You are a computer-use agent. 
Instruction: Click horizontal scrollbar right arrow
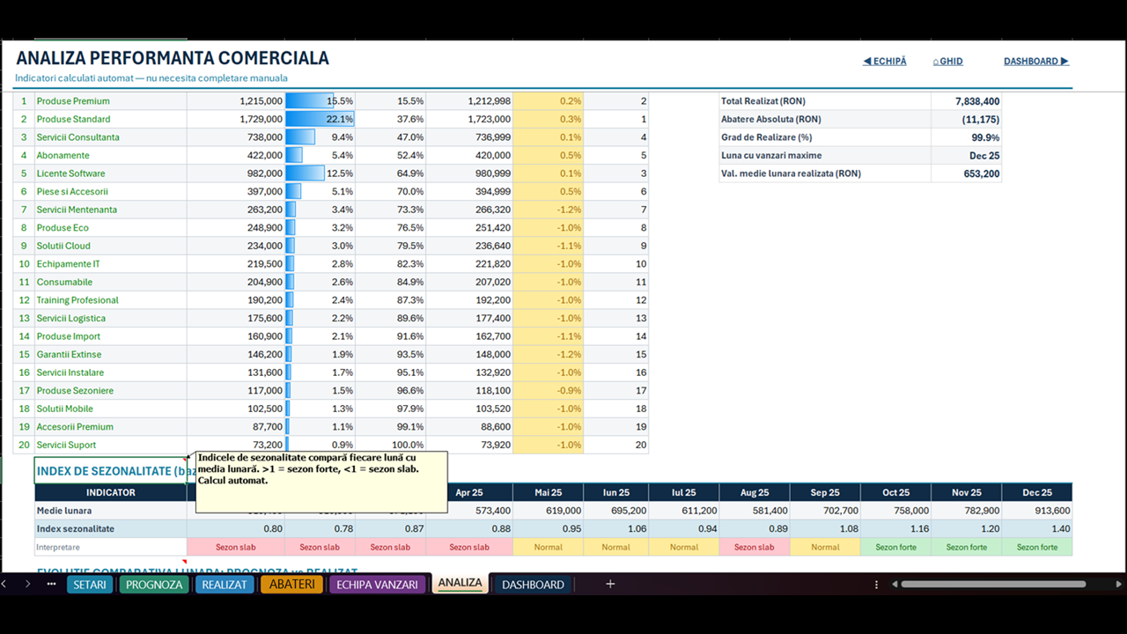pyautogui.click(x=1118, y=584)
